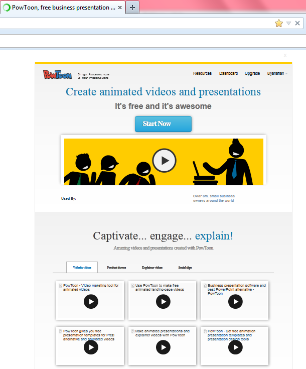This screenshot has width=306, height=369.
Task: Switch to the Explainer videos tab
Action: coord(152,267)
